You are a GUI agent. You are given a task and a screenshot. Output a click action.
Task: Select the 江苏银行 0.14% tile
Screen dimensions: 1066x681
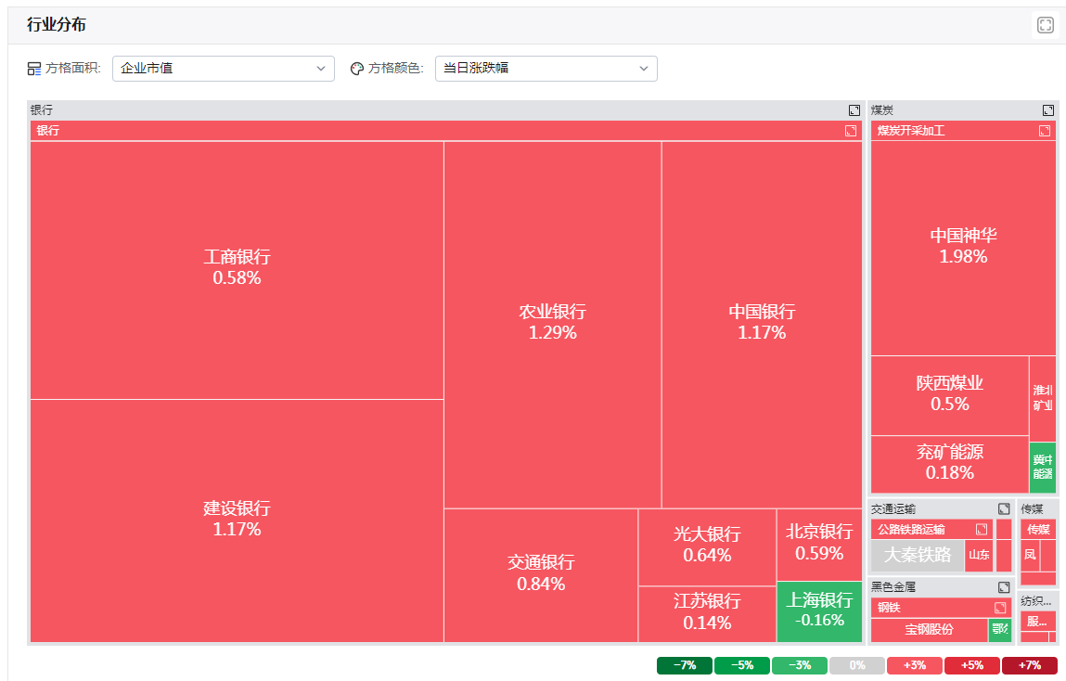tap(707, 614)
